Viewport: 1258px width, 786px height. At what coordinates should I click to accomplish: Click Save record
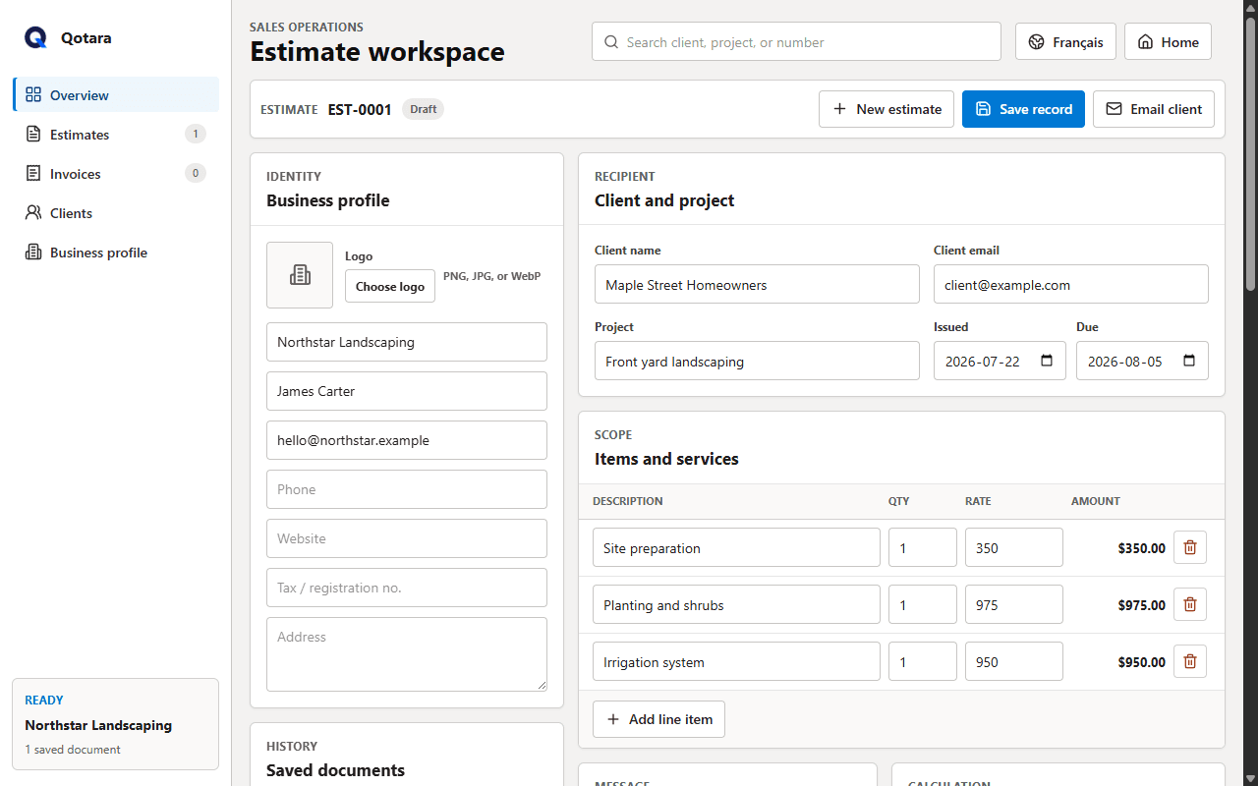click(1023, 109)
